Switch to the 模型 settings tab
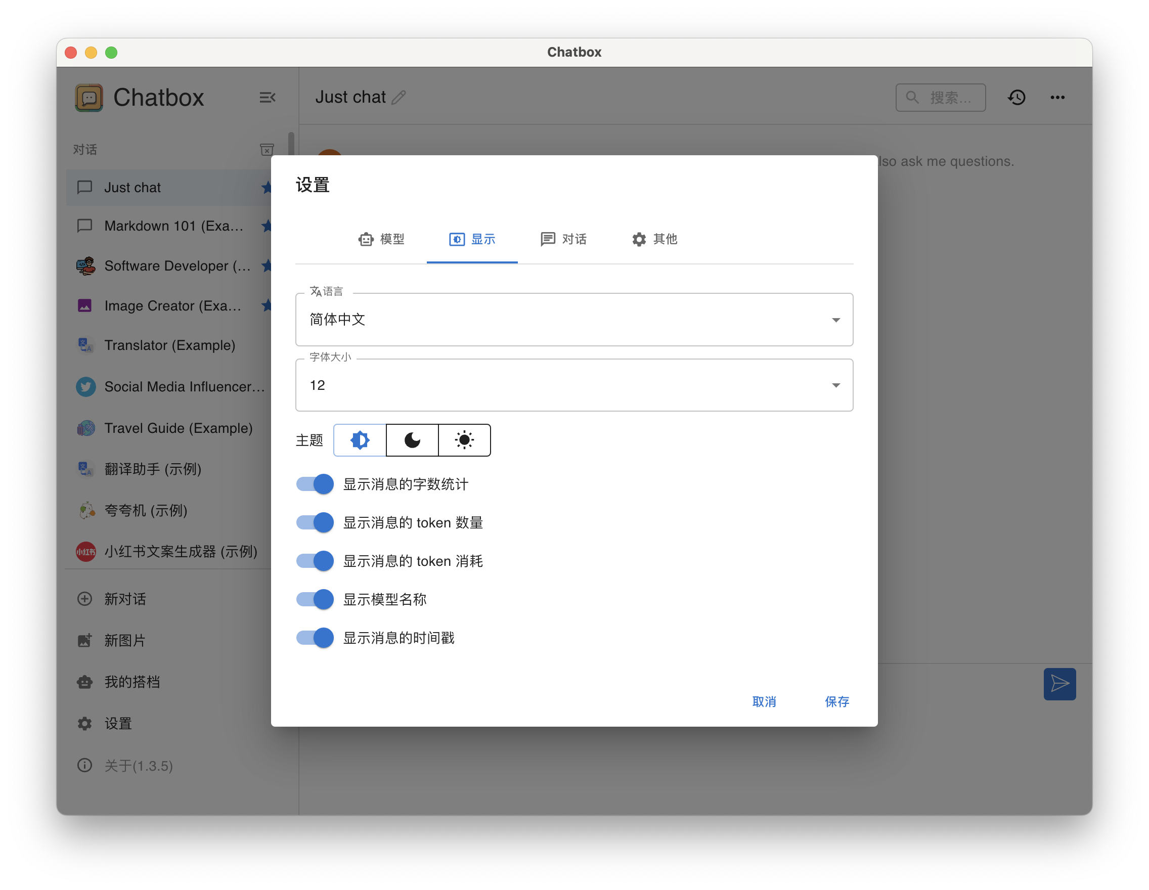This screenshot has height=890, width=1149. [382, 239]
